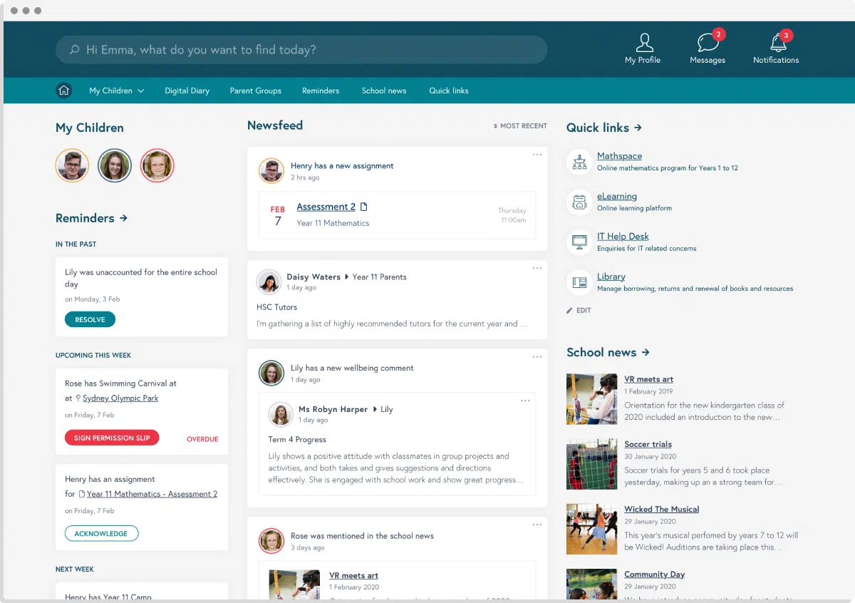The height and width of the screenshot is (603, 855).
Task: Open Soccer trials news link
Action: click(x=648, y=444)
